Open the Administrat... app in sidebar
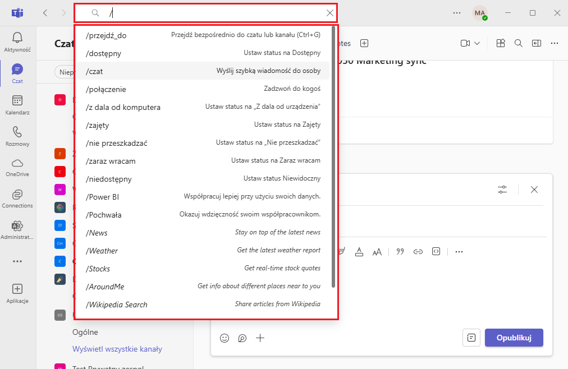The width and height of the screenshot is (568, 369). click(x=17, y=230)
